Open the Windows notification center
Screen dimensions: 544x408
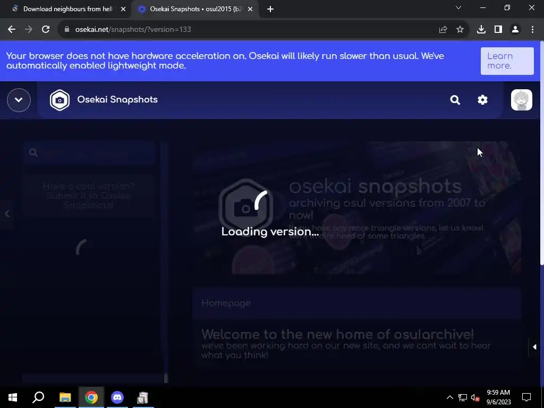526,397
